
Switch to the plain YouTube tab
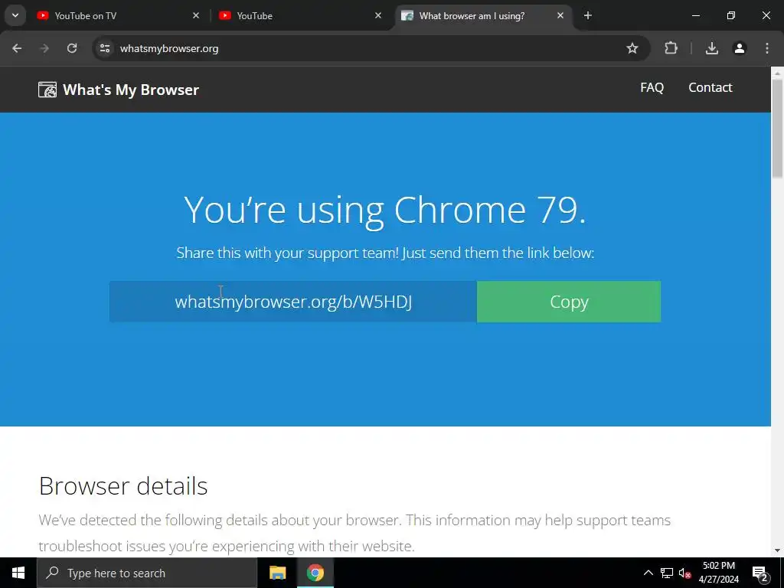300,16
